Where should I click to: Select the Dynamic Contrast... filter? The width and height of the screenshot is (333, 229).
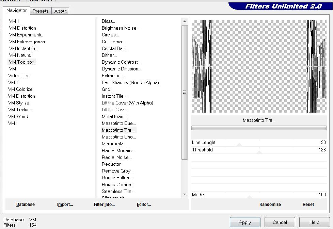pyautogui.click(x=121, y=62)
